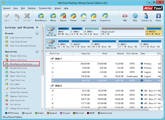Select the G: (FAT32) 66.5 GB map block

coord(154,31)
